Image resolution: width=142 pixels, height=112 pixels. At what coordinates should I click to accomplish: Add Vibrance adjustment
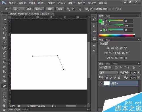126,48
